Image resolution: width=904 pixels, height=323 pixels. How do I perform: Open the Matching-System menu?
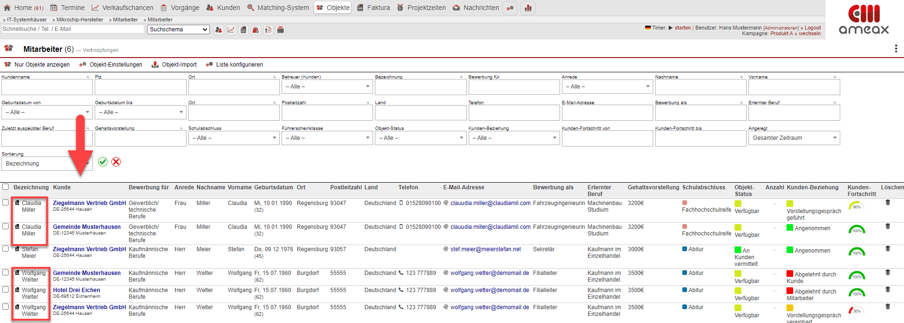[x=278, y=8]
